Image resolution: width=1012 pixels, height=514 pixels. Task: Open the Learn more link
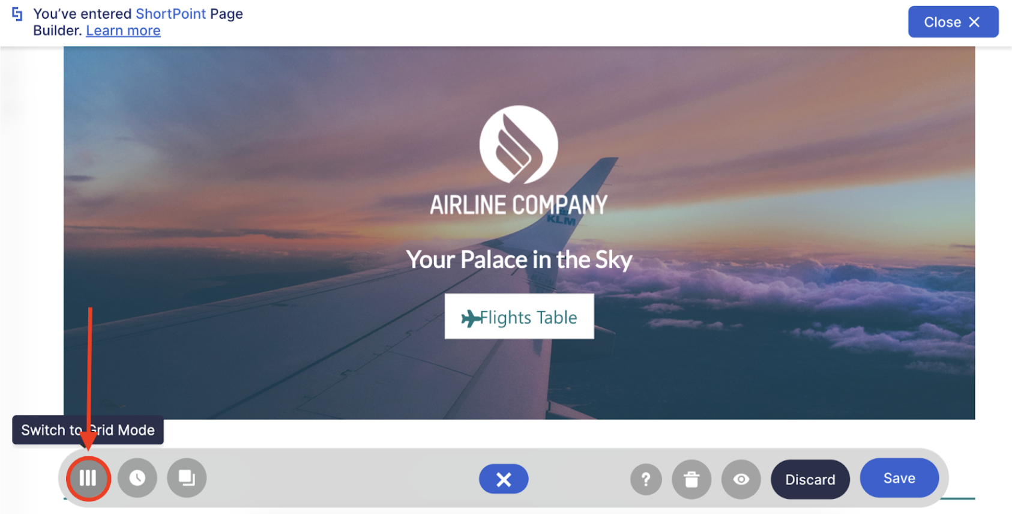(x=123, y=31)
